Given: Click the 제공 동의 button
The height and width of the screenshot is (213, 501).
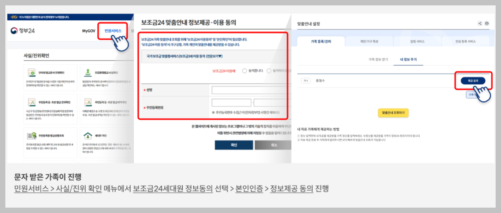Looking at the screenshot, I should click(x=473, y=81).
